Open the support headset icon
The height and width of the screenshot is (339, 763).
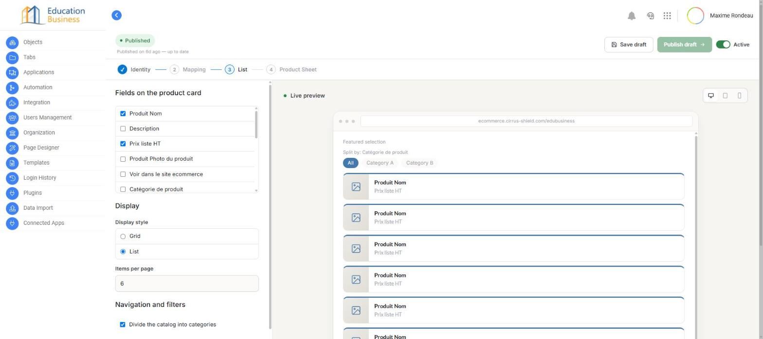point(650,16)
